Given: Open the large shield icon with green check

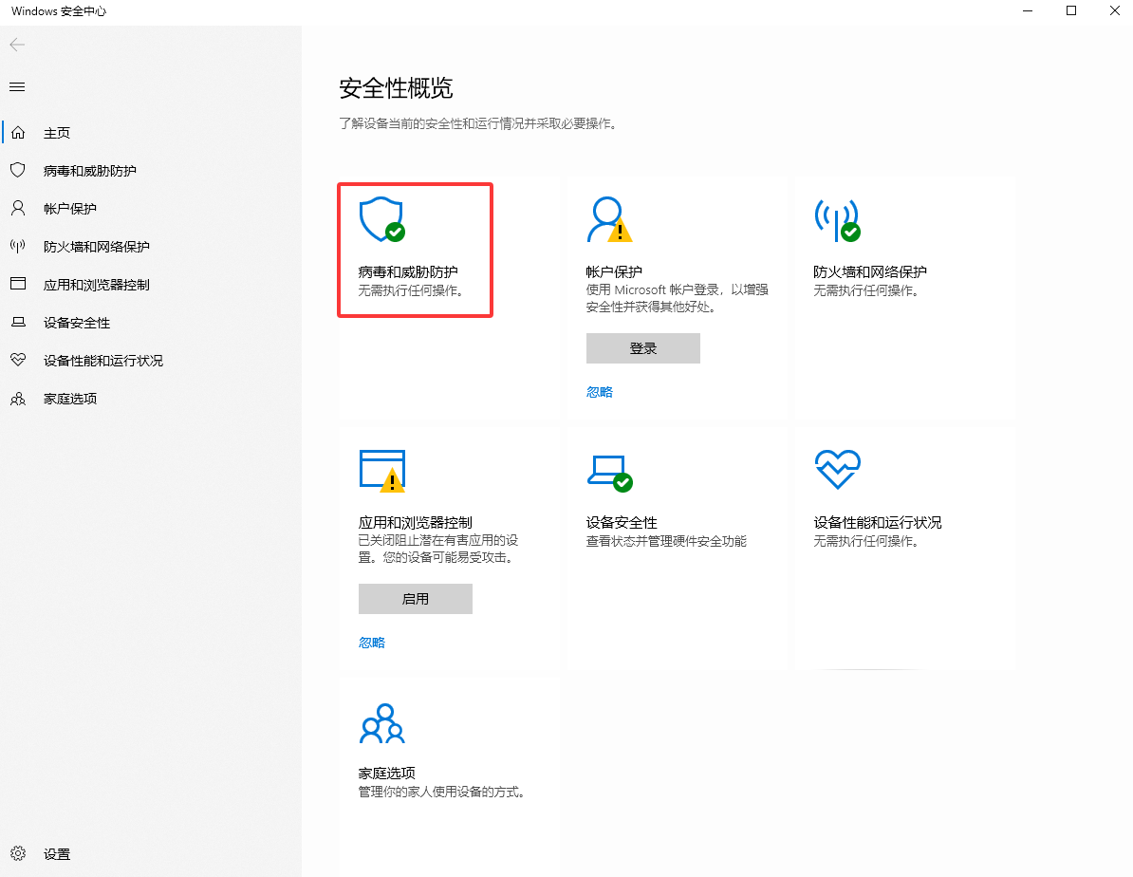Looking at the screenshot, I should (x=382, y=220).
